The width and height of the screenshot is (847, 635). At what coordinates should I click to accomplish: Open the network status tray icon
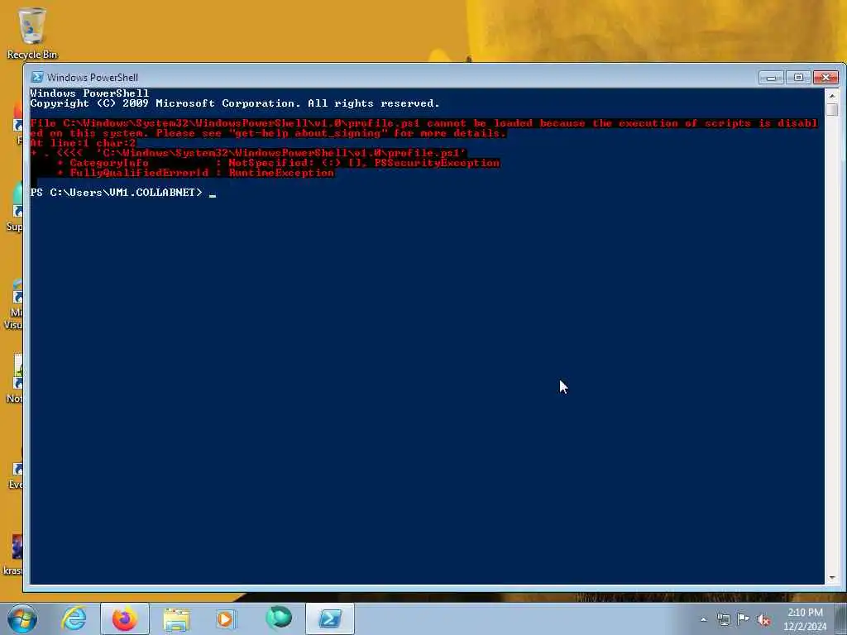(x=724, y=619)
